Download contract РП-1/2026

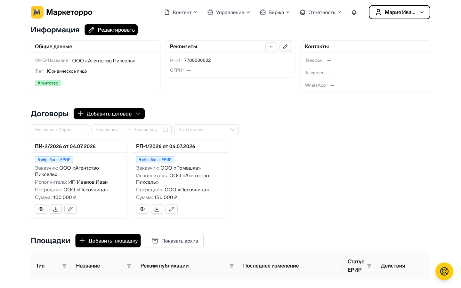pyautogui.click(x=157, y=209)
